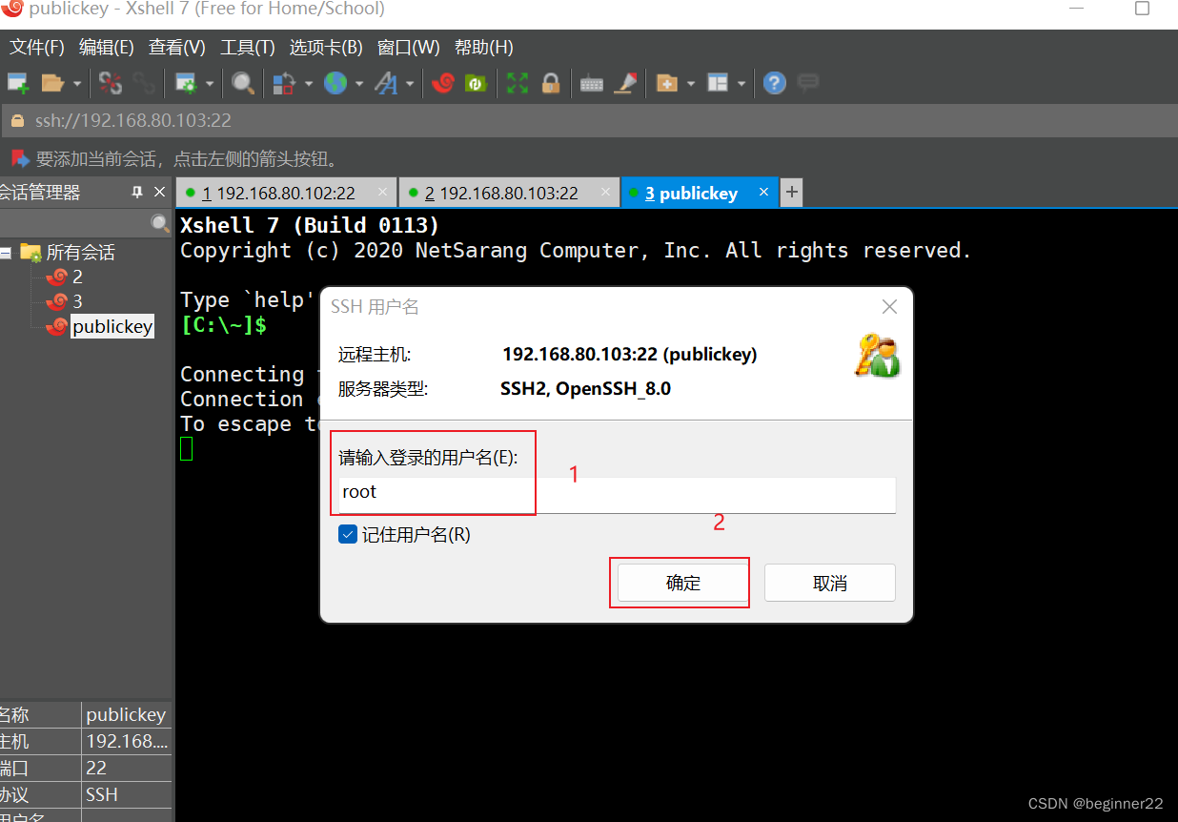Close the session manager panel
This screenshot has width=1178, height=822.
tap(159, 193)
